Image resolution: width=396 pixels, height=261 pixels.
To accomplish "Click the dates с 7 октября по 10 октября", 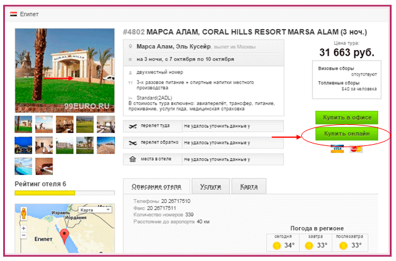I will click(200, 59).
